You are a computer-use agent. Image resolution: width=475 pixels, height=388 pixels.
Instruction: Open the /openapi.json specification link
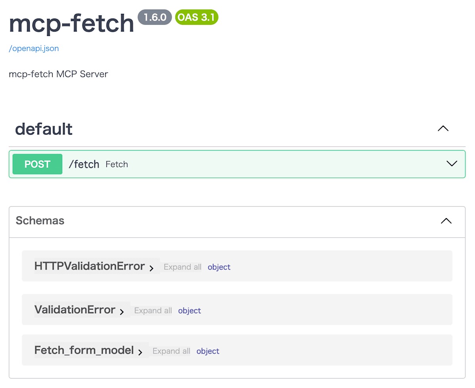pyautogui.click(x=33, y=48)
